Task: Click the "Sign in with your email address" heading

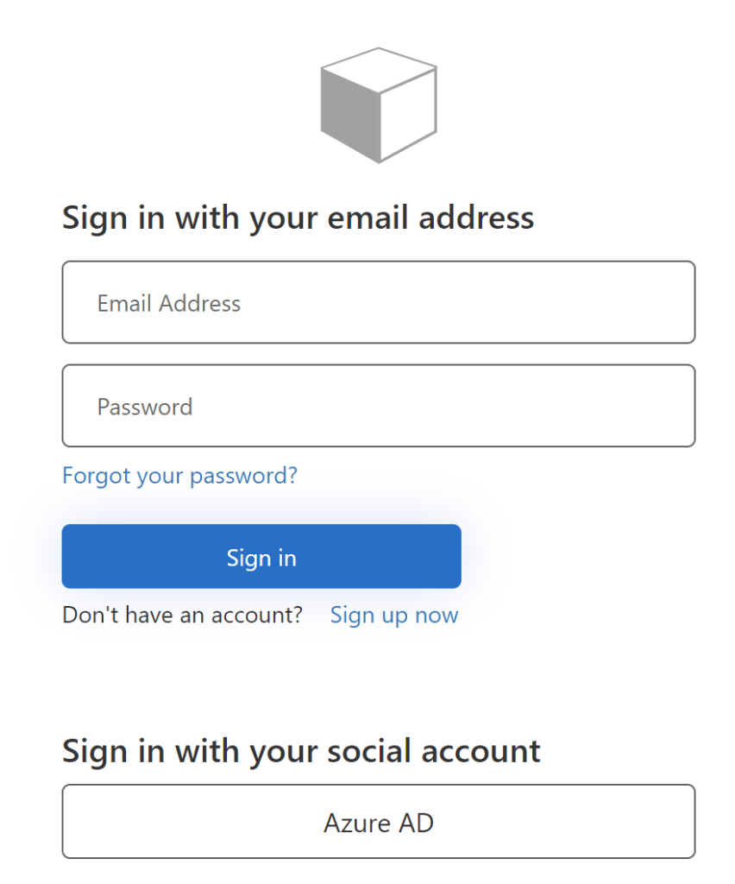Action: coord(298,217)
